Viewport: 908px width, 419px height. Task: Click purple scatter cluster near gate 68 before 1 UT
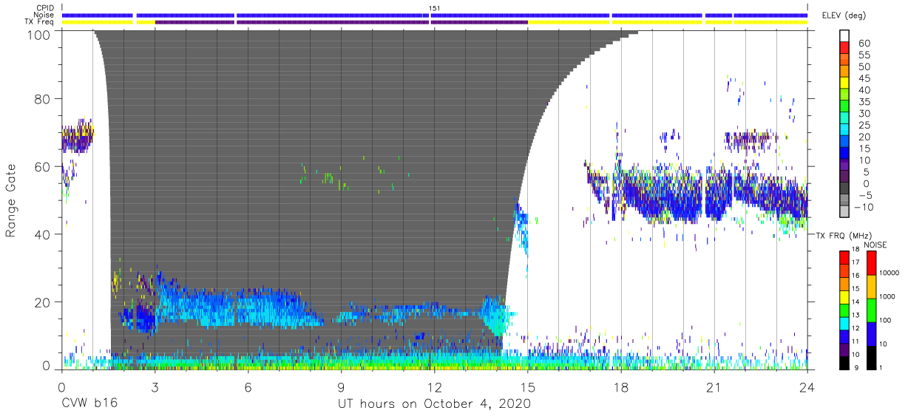pyautogui.click(x=77, y=137)
